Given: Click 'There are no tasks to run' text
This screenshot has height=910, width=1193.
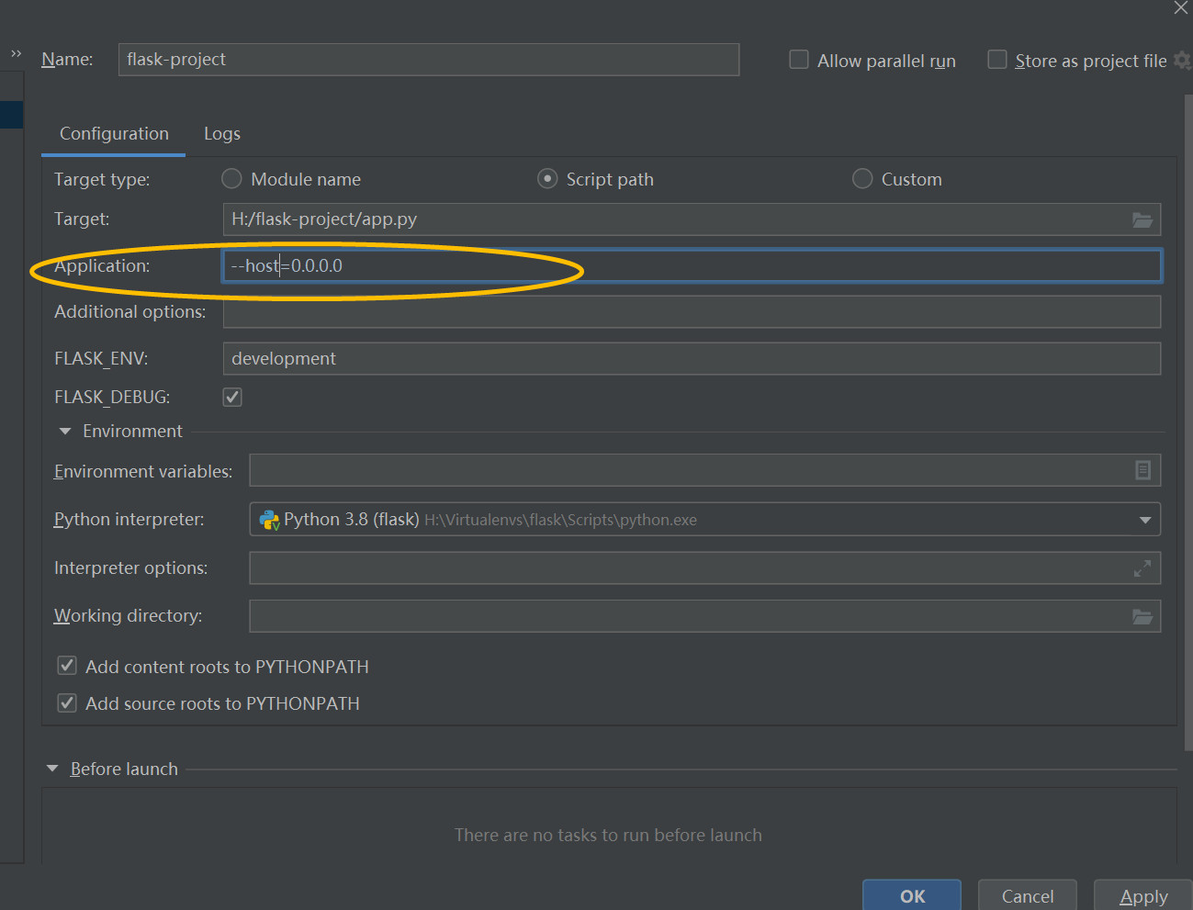Looking at the screenshot, I should 608,835.
